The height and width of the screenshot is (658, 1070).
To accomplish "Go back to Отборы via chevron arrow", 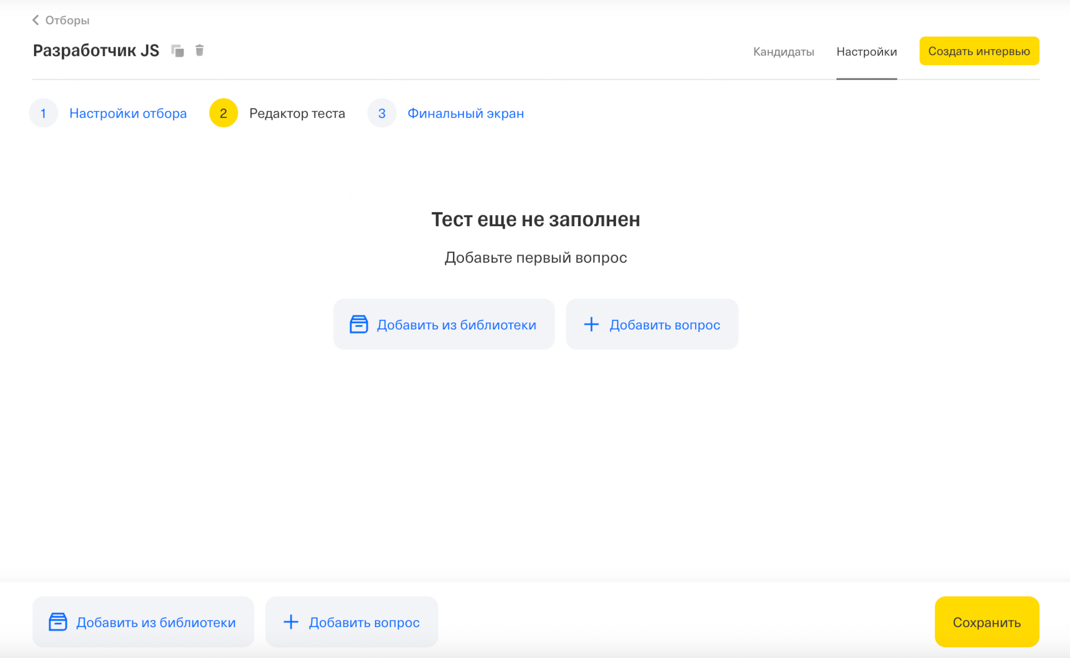I will tap(36, 20).
